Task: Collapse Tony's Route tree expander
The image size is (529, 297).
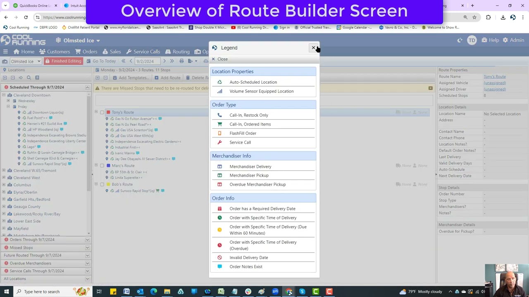Action: tap(96, 112)
